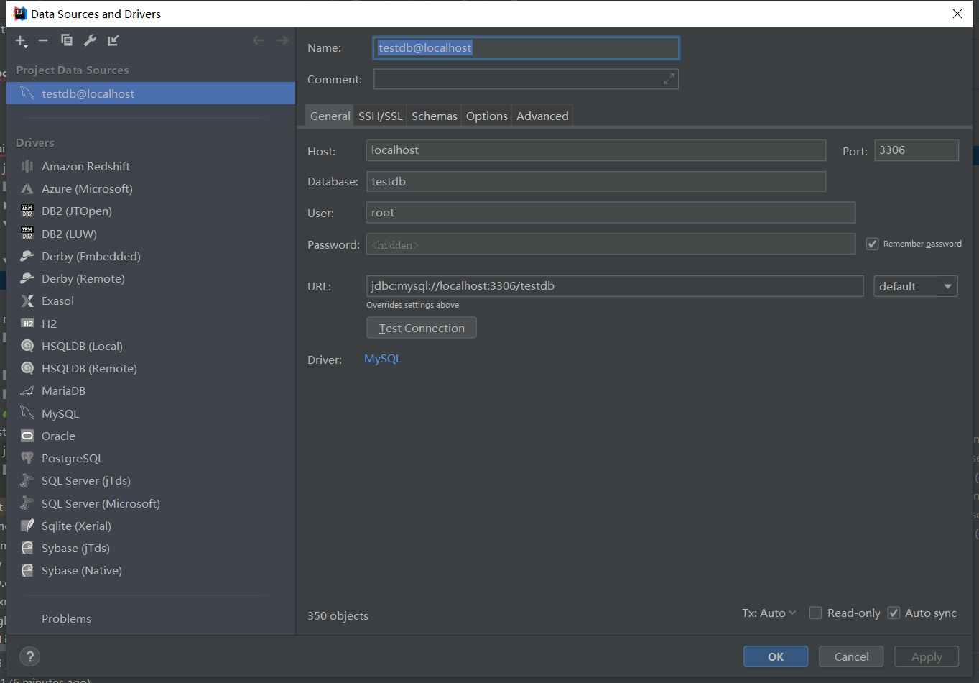
Task: Click the Apply button
Action: 927,656
